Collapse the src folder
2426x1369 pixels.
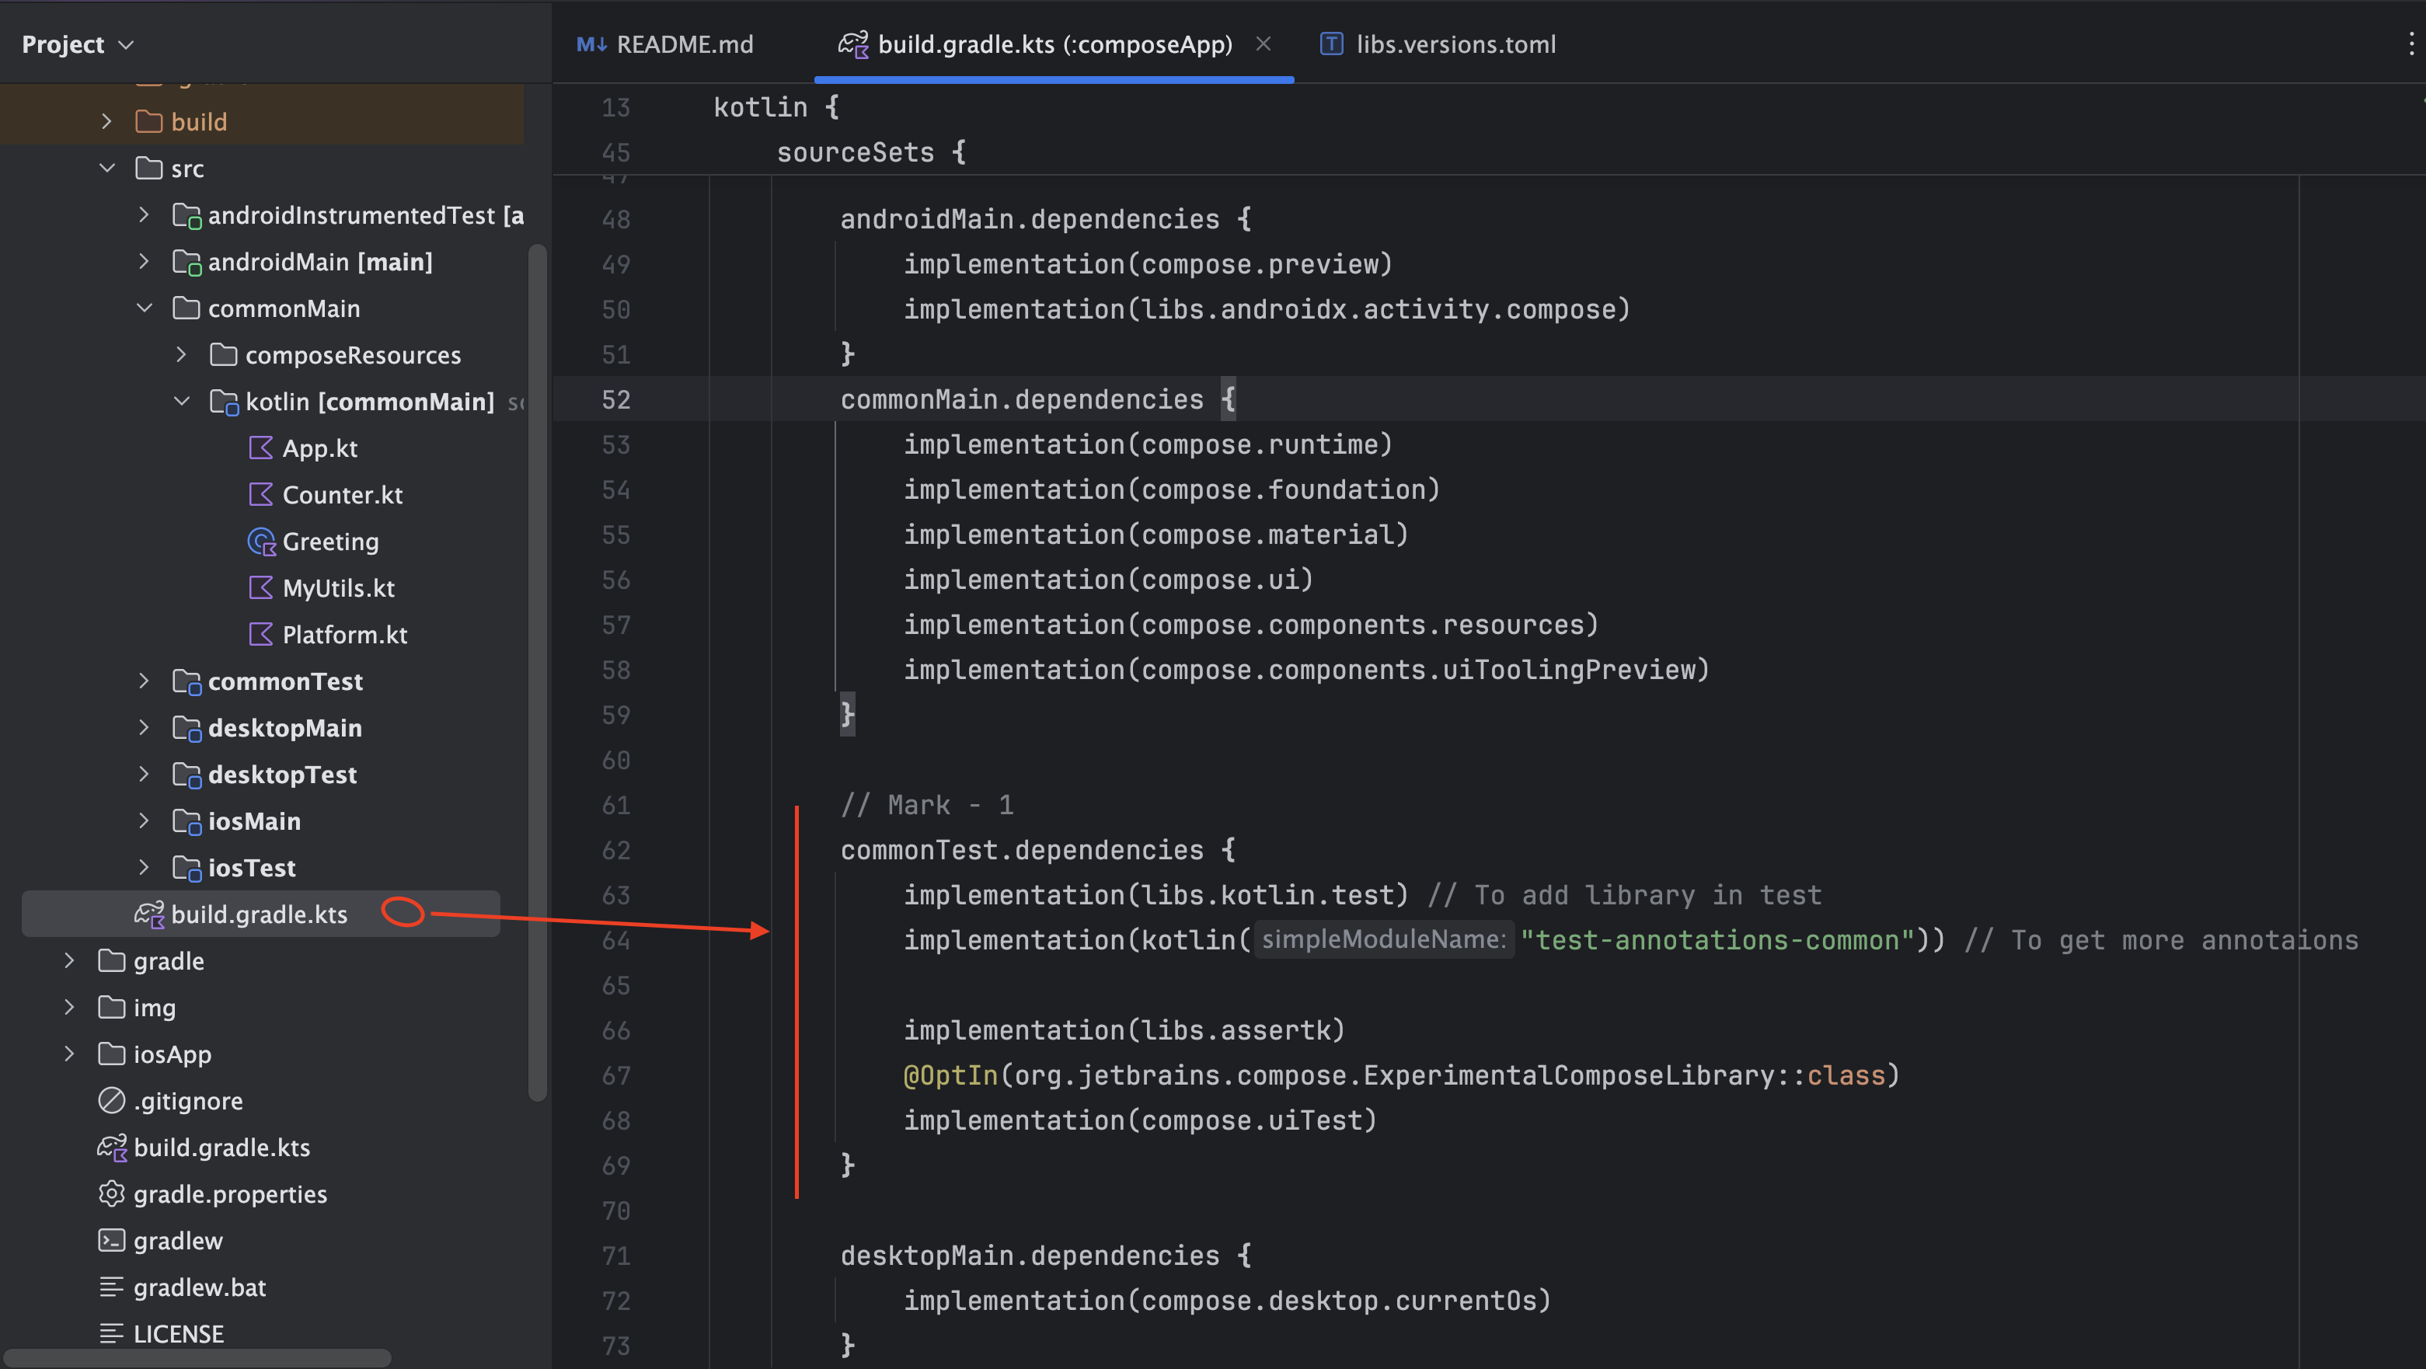(107, 169)
